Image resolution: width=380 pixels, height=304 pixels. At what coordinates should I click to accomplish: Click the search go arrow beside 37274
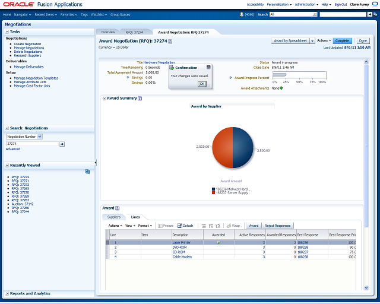62,144
